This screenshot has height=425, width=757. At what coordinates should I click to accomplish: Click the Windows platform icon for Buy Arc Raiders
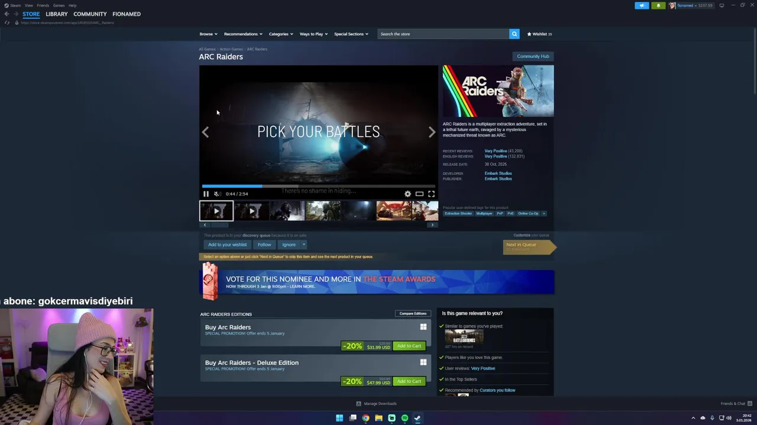click(423, 326)
